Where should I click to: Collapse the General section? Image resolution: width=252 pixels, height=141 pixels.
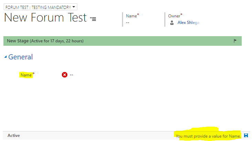[x=6, y=57]
